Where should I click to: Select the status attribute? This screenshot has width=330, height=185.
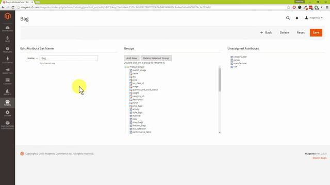coord(135,103)
